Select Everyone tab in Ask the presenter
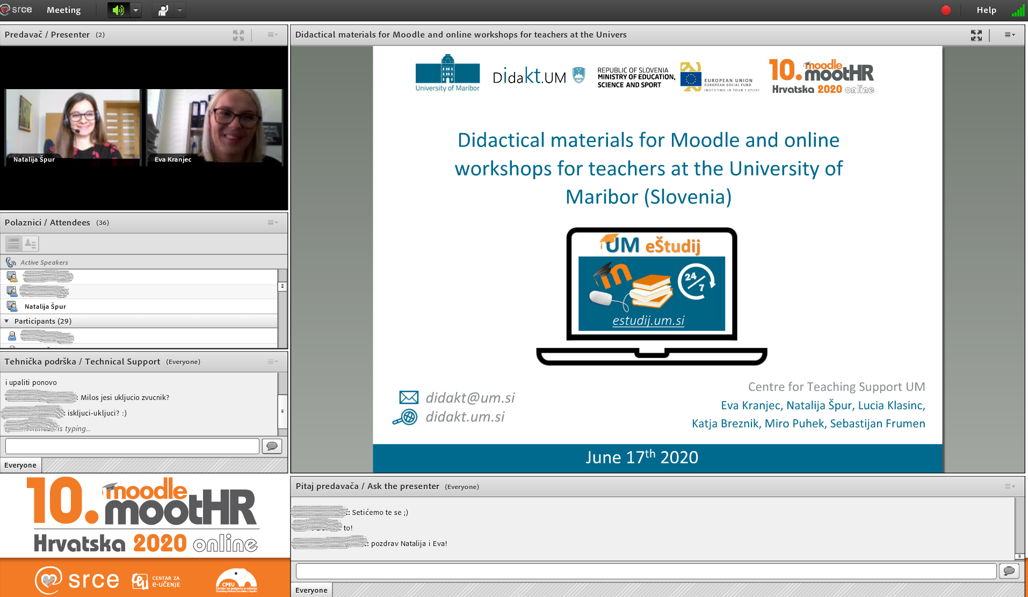1028x597 pixels. point(312,590)
